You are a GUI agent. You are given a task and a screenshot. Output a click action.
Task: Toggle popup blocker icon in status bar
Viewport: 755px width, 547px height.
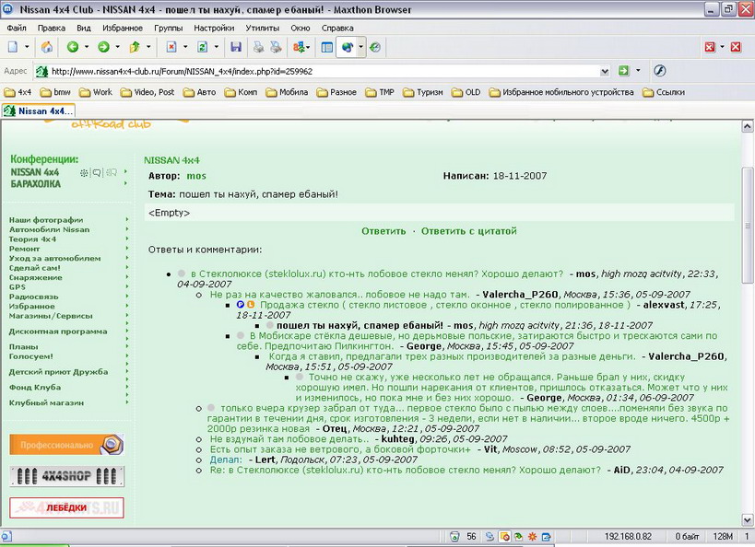point(504,537)
